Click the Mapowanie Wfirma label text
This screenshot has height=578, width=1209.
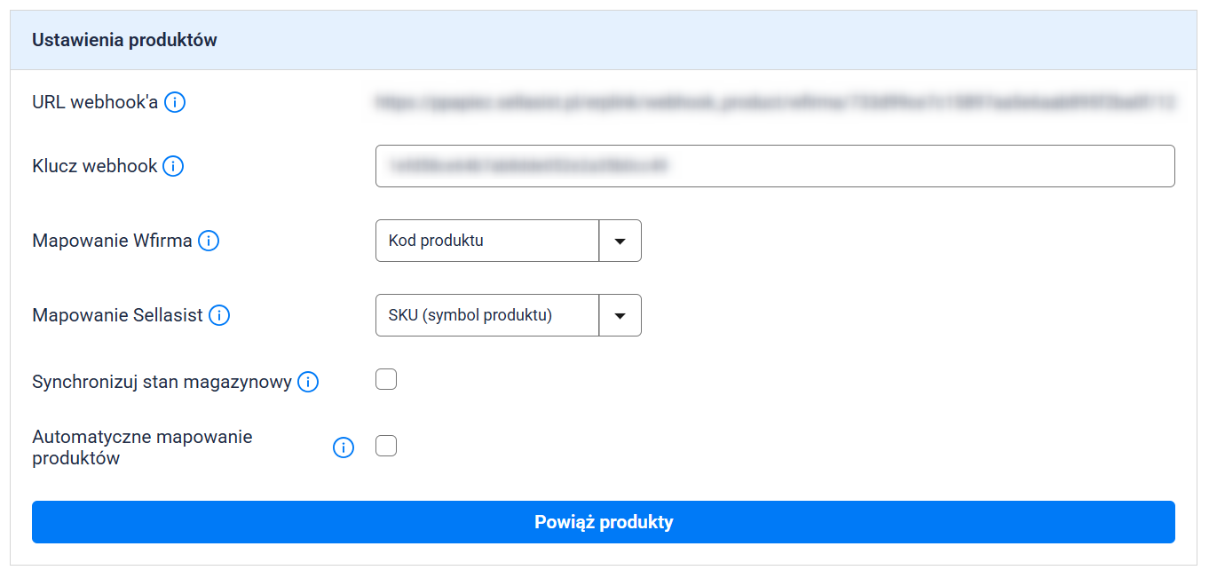tap(112, 241)
